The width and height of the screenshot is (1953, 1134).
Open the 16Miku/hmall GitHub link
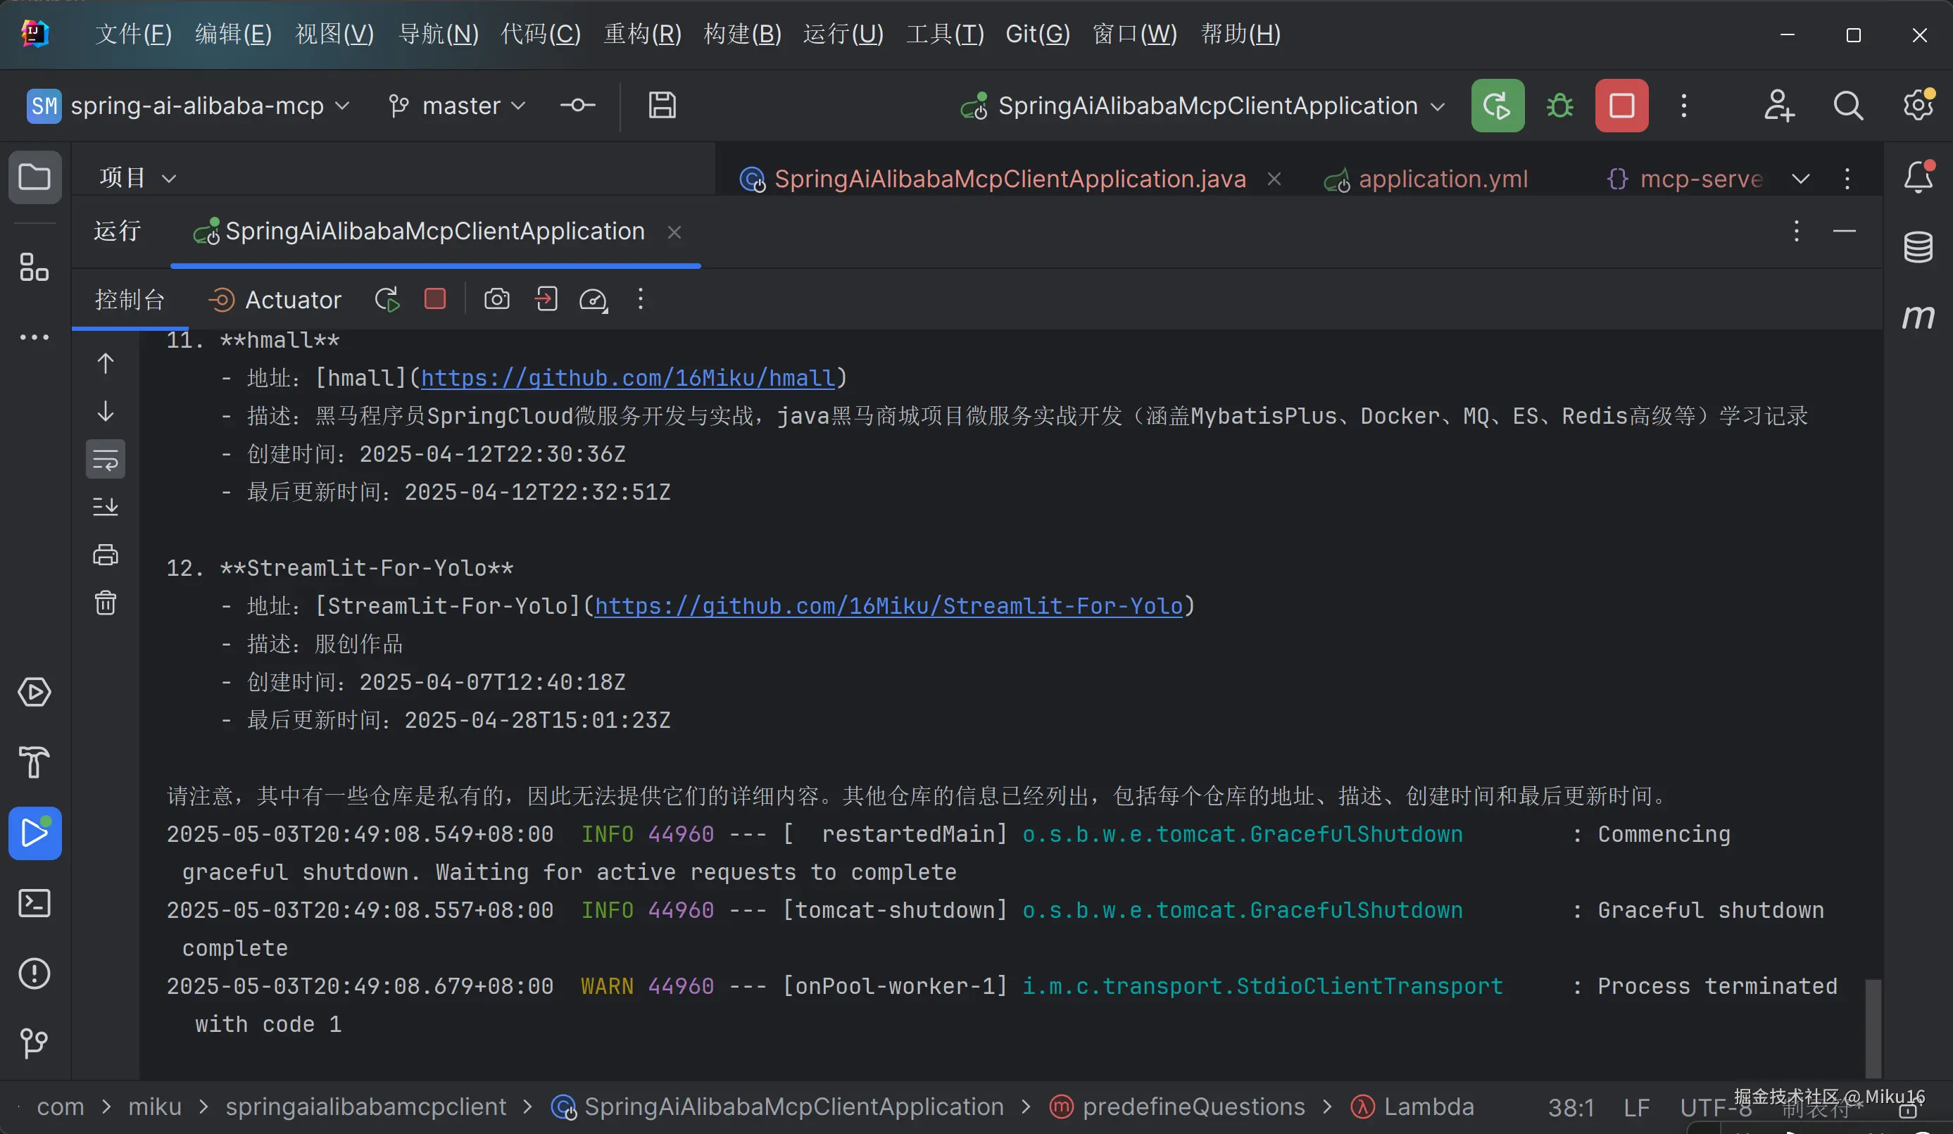628,378
